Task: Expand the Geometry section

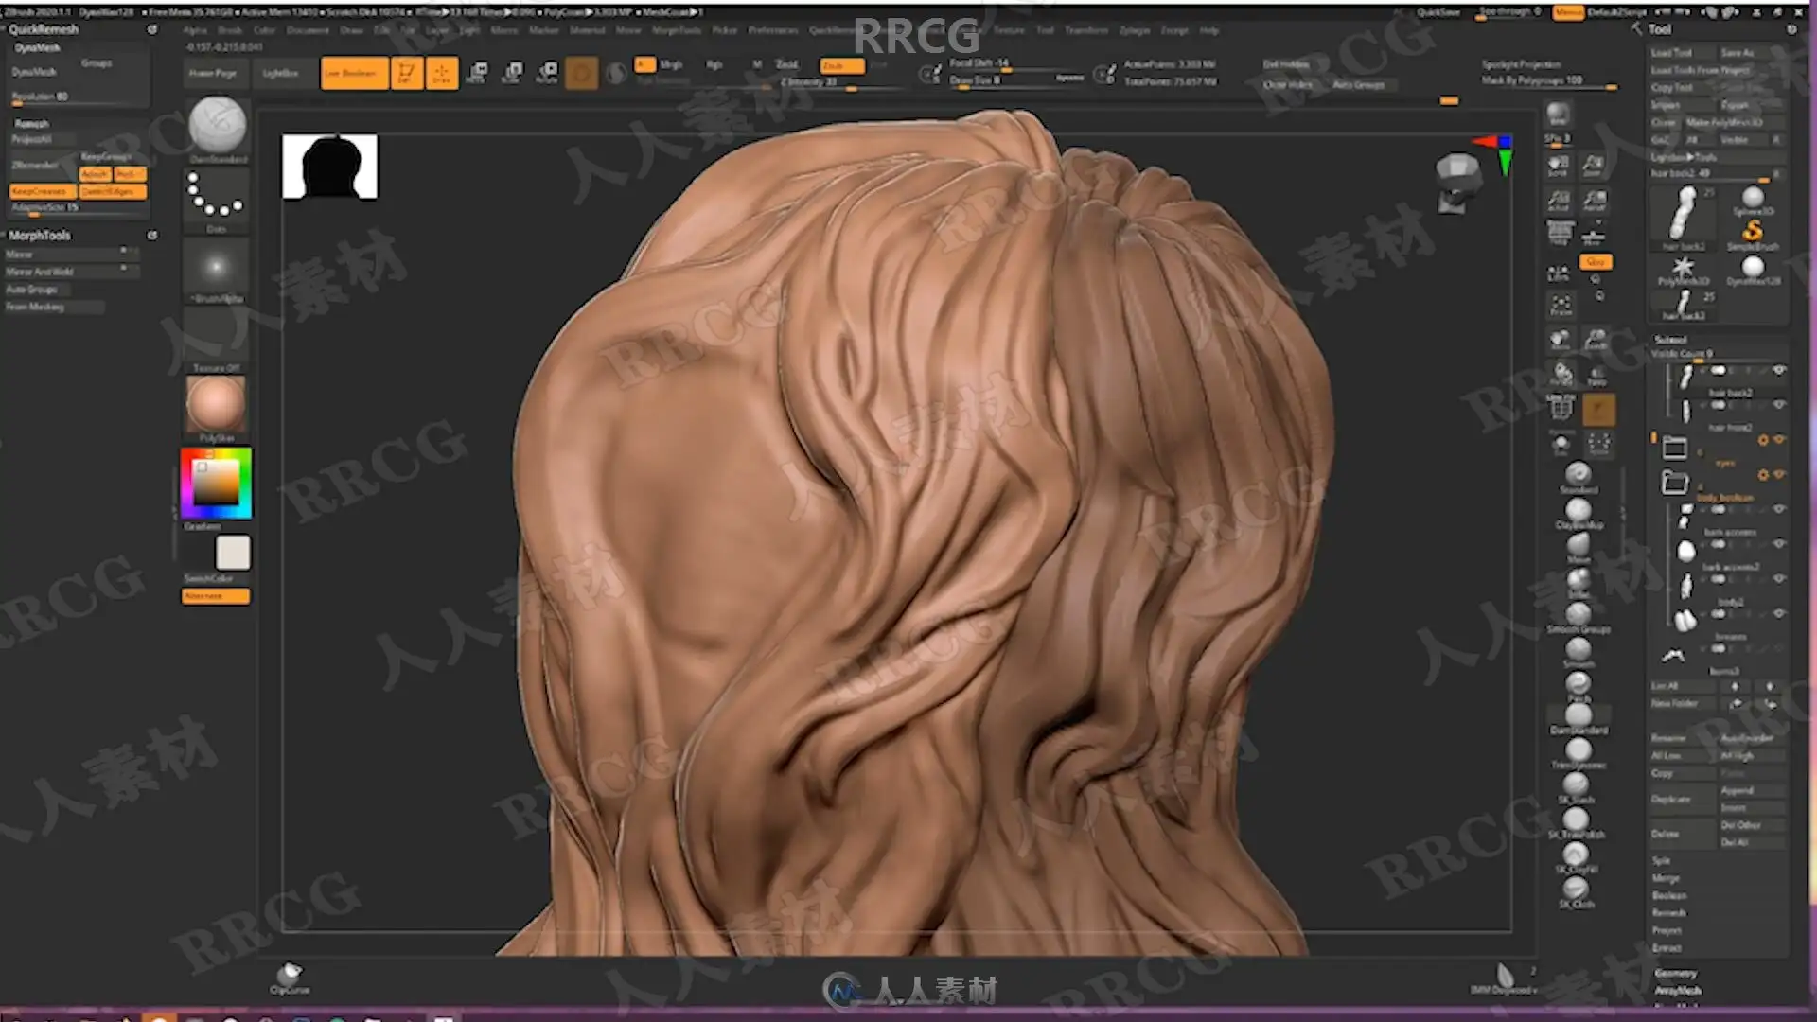Action: click(1675, 974)
